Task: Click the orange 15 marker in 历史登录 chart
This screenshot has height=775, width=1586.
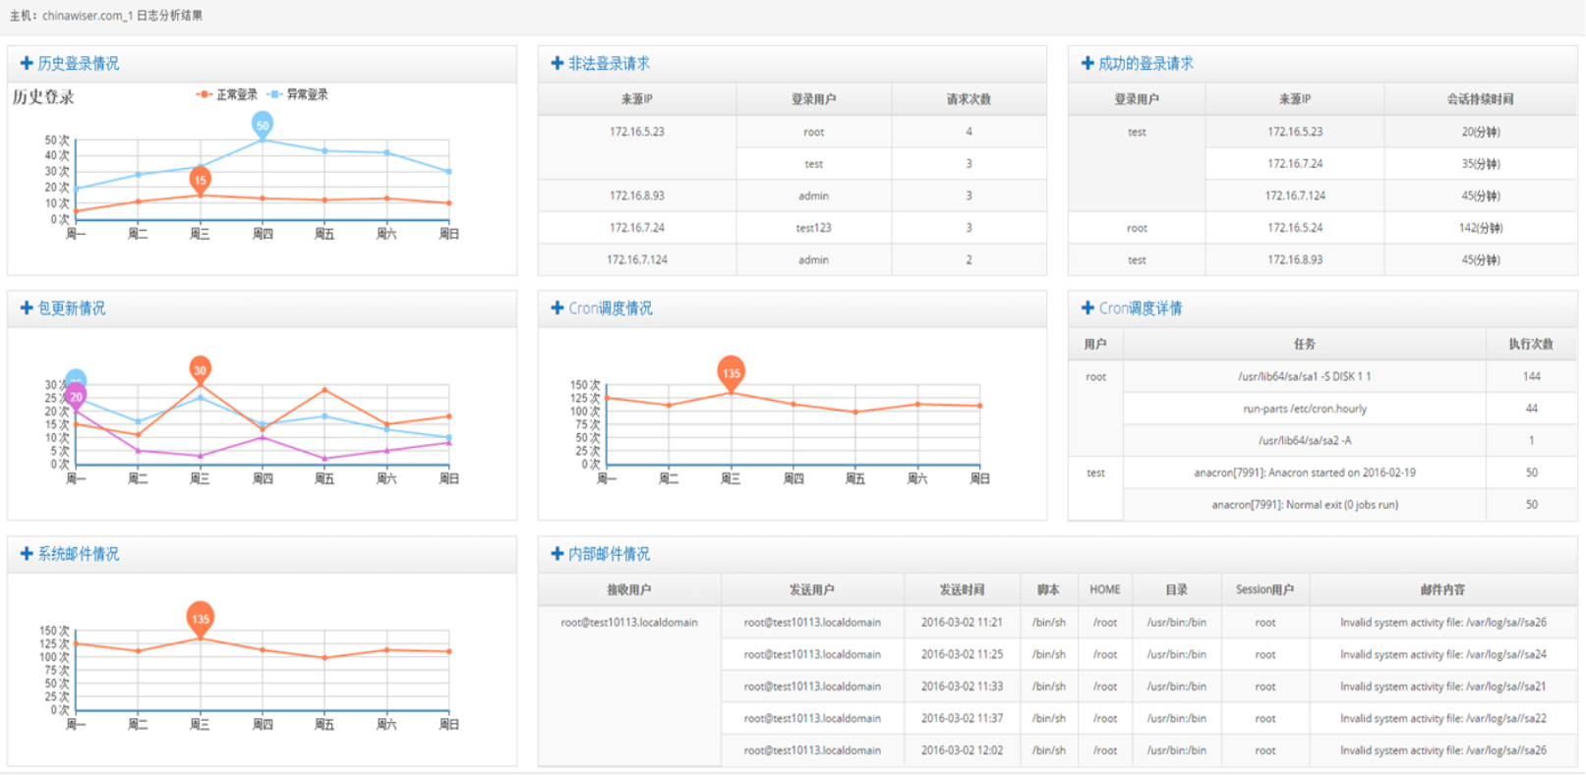Action: pyautogui.click(x=201, y=180)
